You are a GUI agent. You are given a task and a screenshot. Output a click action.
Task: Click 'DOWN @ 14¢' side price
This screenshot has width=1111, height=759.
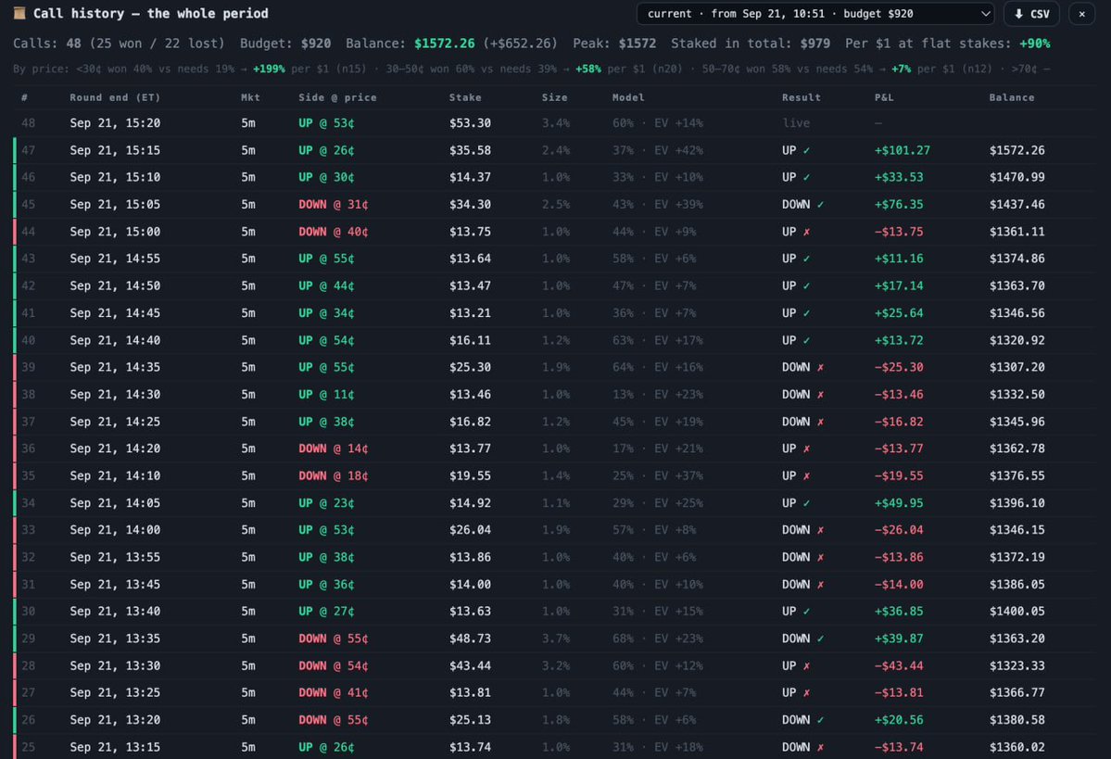pos(333,449)
